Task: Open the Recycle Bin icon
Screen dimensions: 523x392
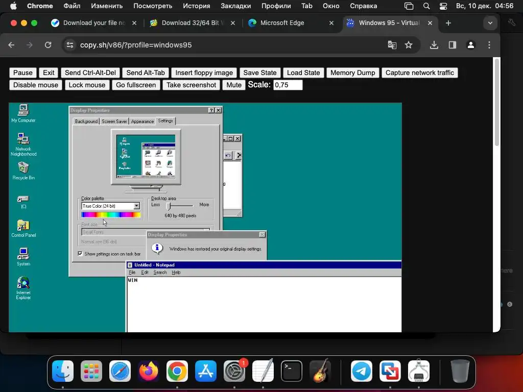Action: coord(23,170)
